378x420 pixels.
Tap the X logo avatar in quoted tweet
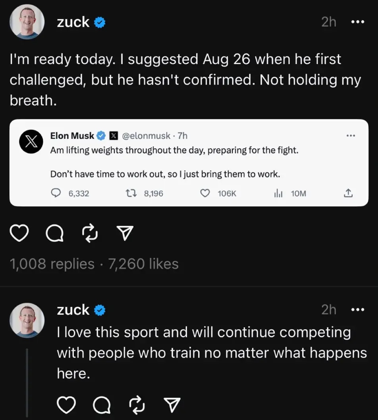pyautogui.click(x=31, y=142)
